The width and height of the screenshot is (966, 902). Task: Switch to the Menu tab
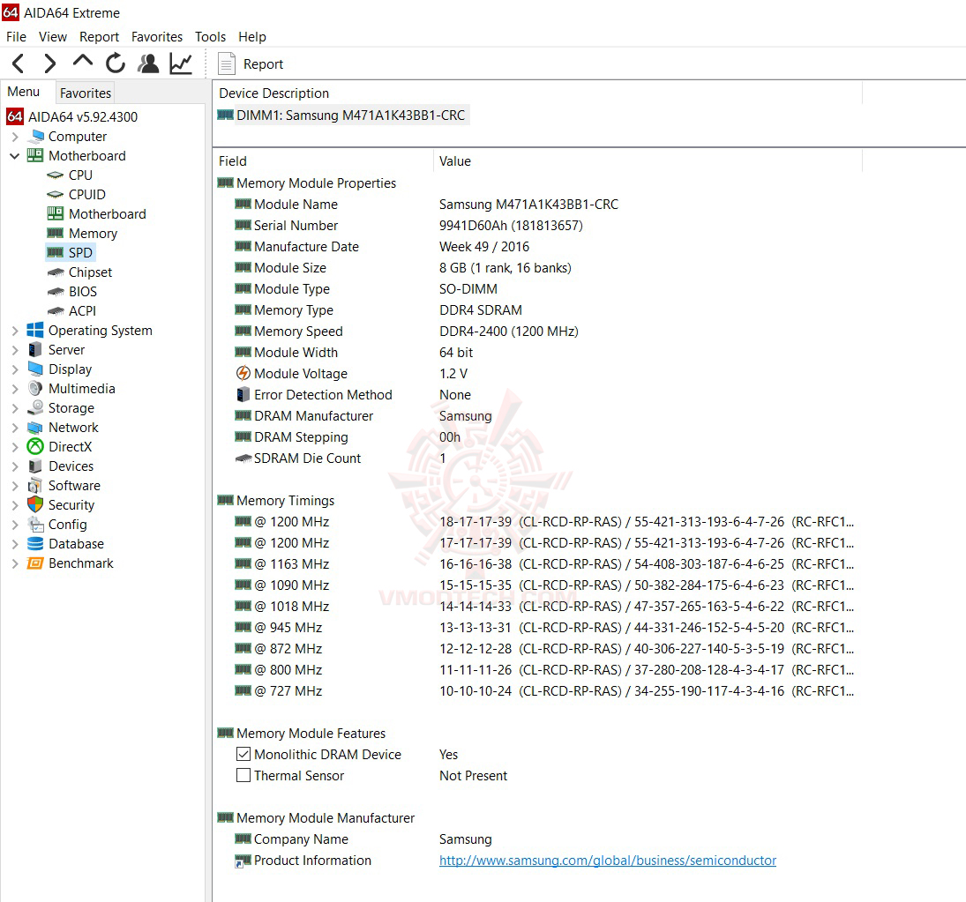click(x=24, y=92)
